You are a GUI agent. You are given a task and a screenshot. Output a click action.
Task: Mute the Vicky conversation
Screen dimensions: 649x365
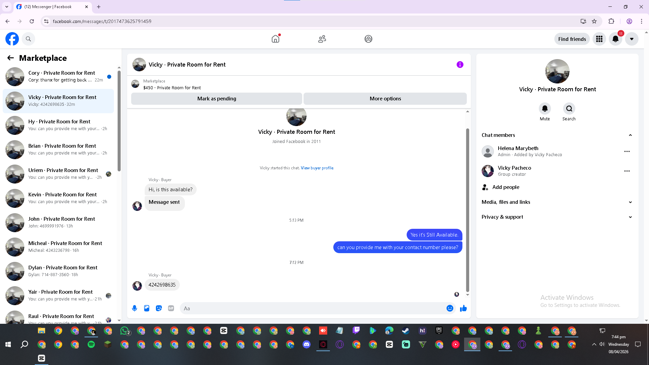coord(545,109)
